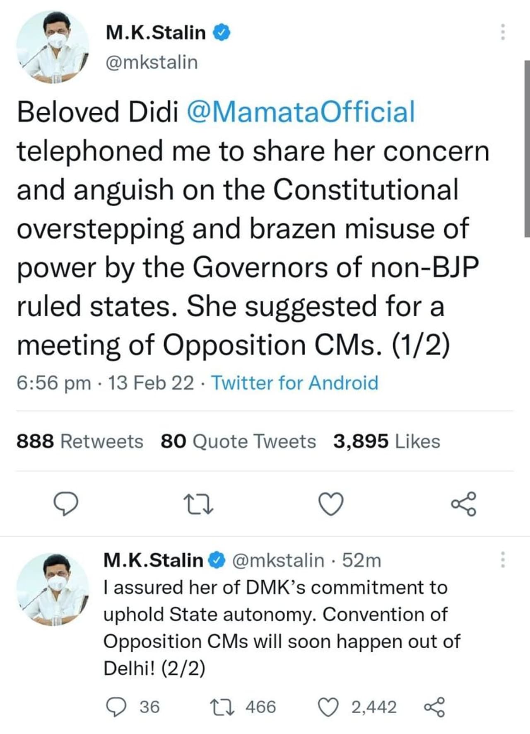This screenshot has width=530, height=734.
Task: Open more options for follow-up tweet
Action: pyautogui.click(x=503, y=560)
